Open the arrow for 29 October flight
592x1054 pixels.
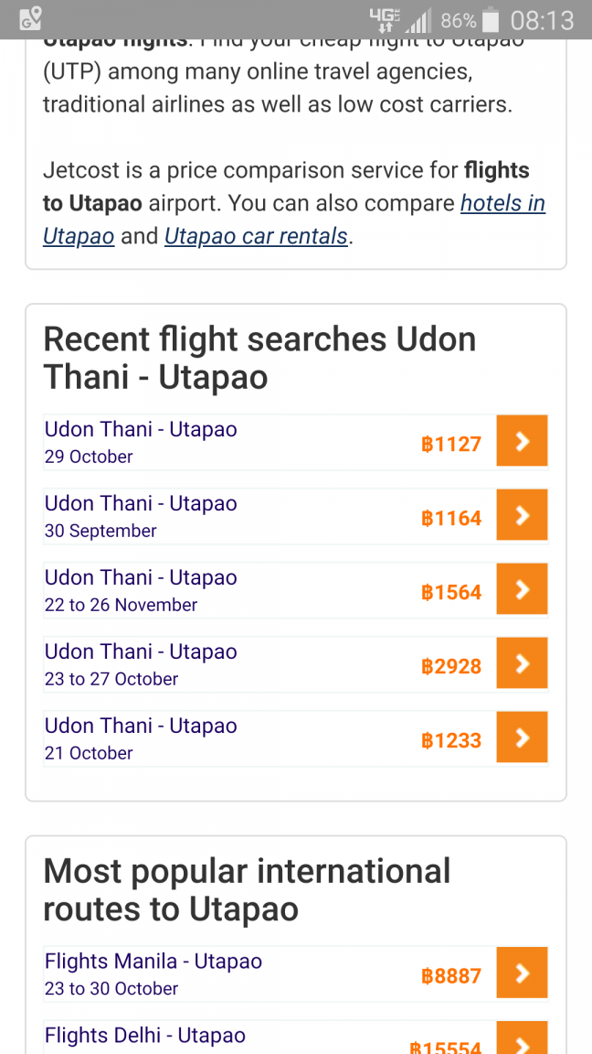point(522,441)
